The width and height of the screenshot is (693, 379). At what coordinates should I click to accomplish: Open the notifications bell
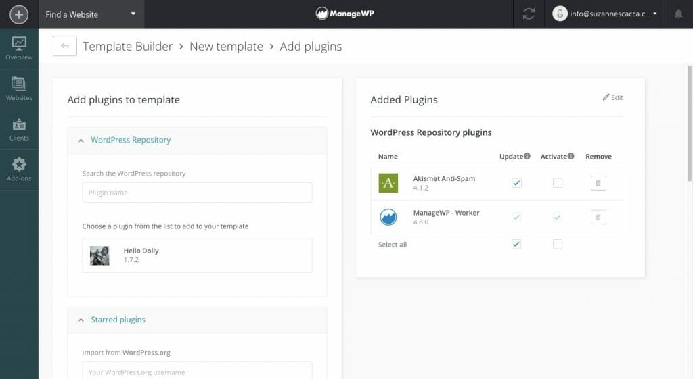tap(678, 14)
